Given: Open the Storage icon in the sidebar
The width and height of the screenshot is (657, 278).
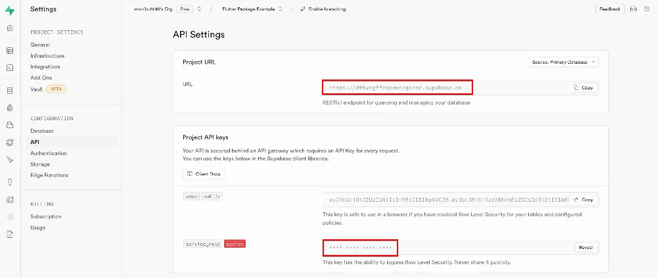Looking at the screenshot, I should coord(9,125).
